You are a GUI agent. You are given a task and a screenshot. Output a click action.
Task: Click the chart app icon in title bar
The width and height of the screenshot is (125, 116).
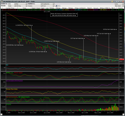tap(2, 2)
